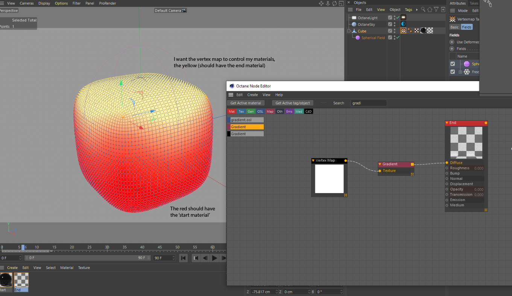Click the Objects manager add panel icon

[443, 9]
